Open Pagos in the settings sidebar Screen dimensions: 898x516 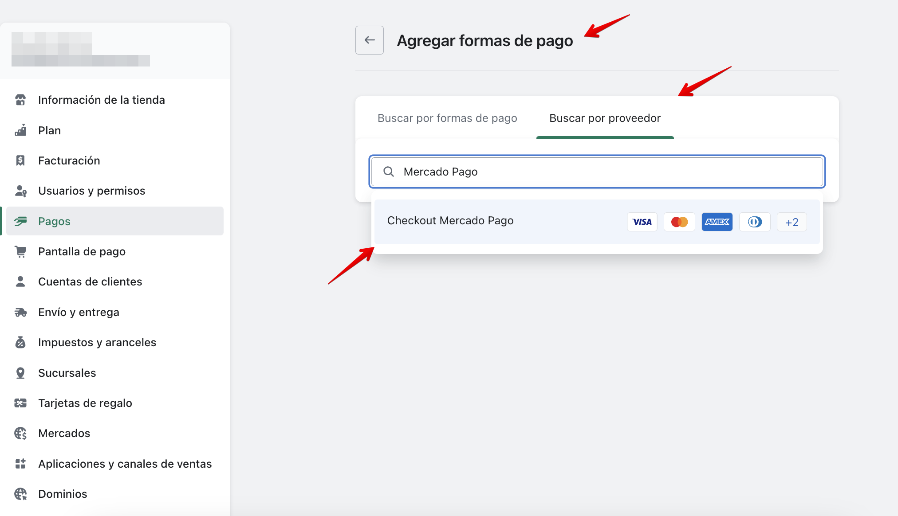click(x=54, y=221)
